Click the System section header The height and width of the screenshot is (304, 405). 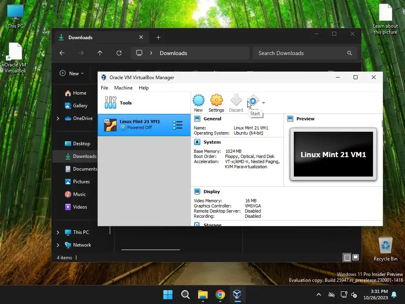tap(212, 142)
